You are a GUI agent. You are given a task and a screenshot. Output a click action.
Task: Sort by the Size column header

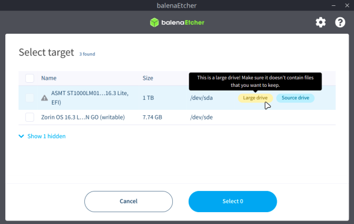tap(148, 78)
